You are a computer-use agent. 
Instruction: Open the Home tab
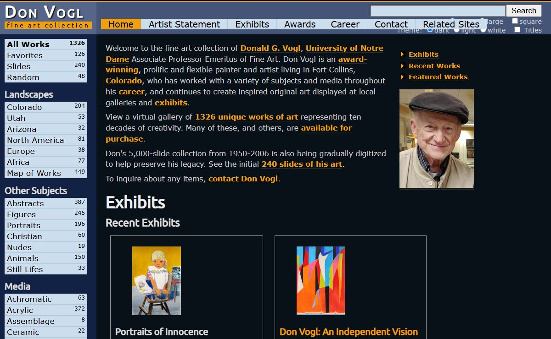point(121,24)
